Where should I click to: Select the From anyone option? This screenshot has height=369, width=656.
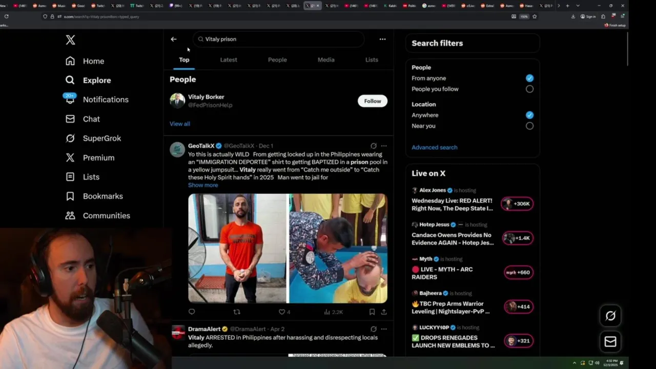529,78
